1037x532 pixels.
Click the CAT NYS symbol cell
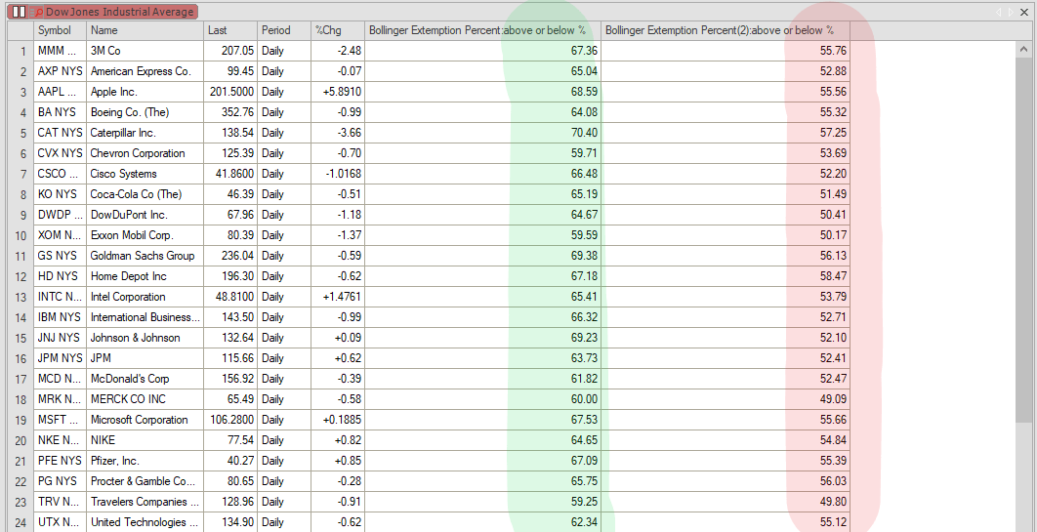(x=61, y=132)
